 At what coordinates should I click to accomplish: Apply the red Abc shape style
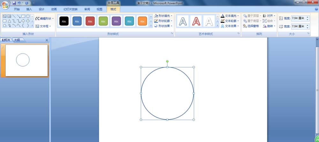[90, 21]
